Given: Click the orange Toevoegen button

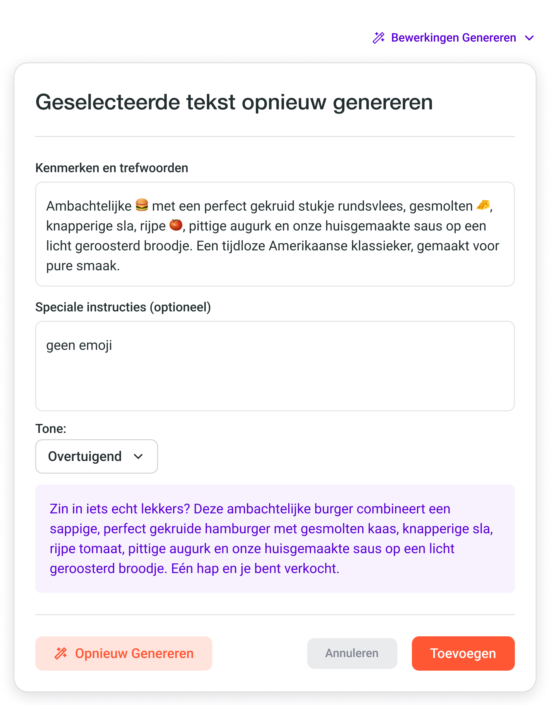Looking at the screenshot, I should 463,653.
